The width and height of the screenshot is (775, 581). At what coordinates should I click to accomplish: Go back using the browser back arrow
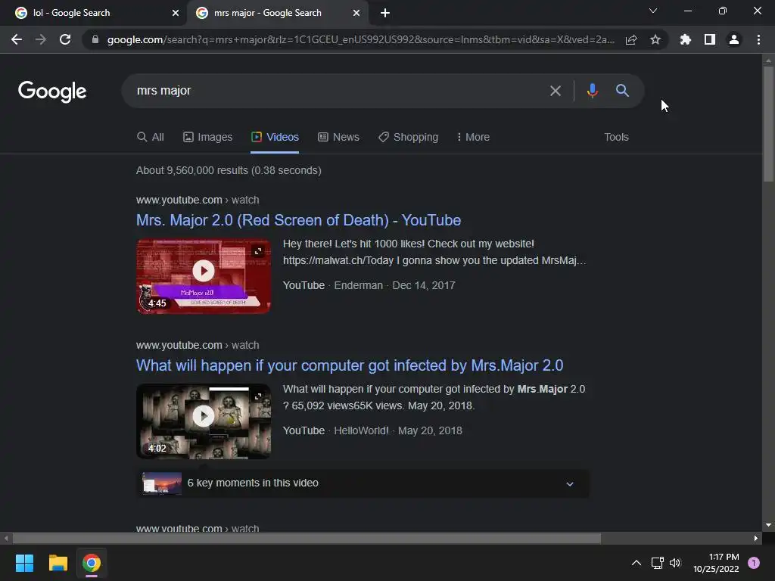click(17, 39)
